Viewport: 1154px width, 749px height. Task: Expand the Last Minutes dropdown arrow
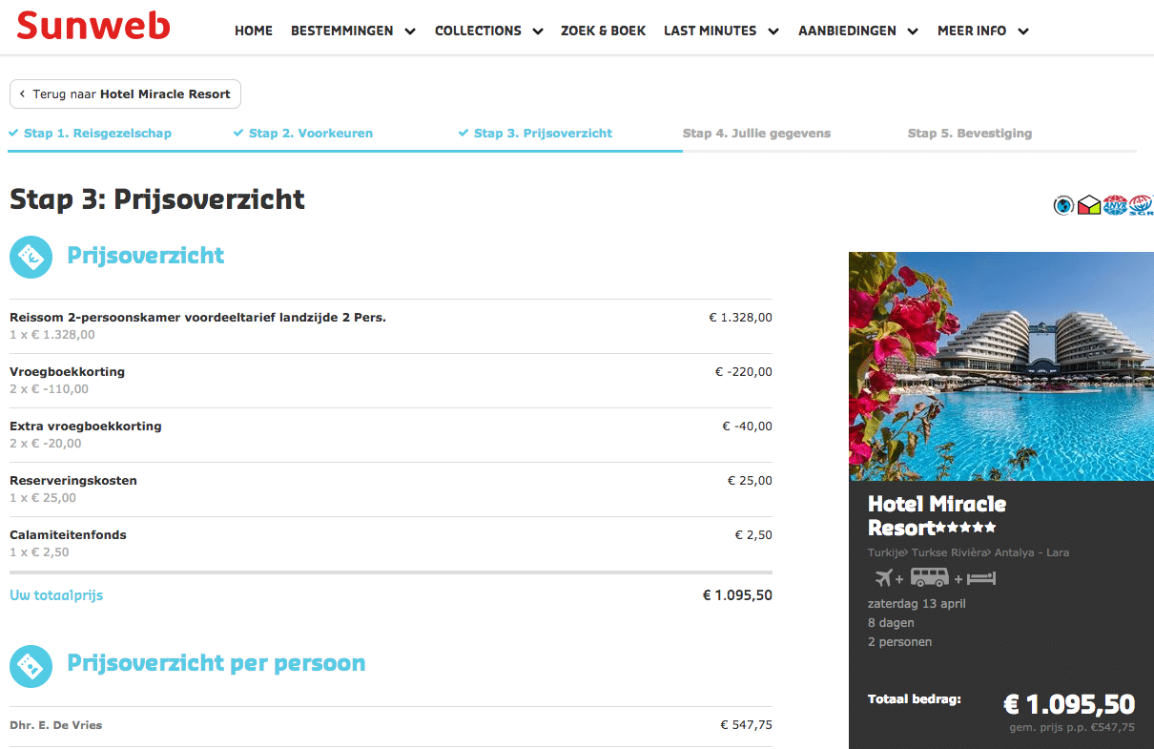[773, 31]
